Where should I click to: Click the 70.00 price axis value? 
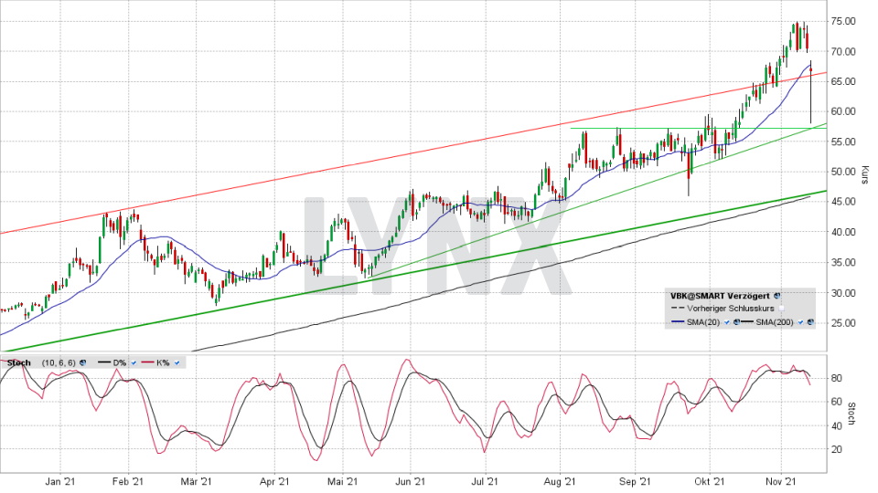click(844, 51)
